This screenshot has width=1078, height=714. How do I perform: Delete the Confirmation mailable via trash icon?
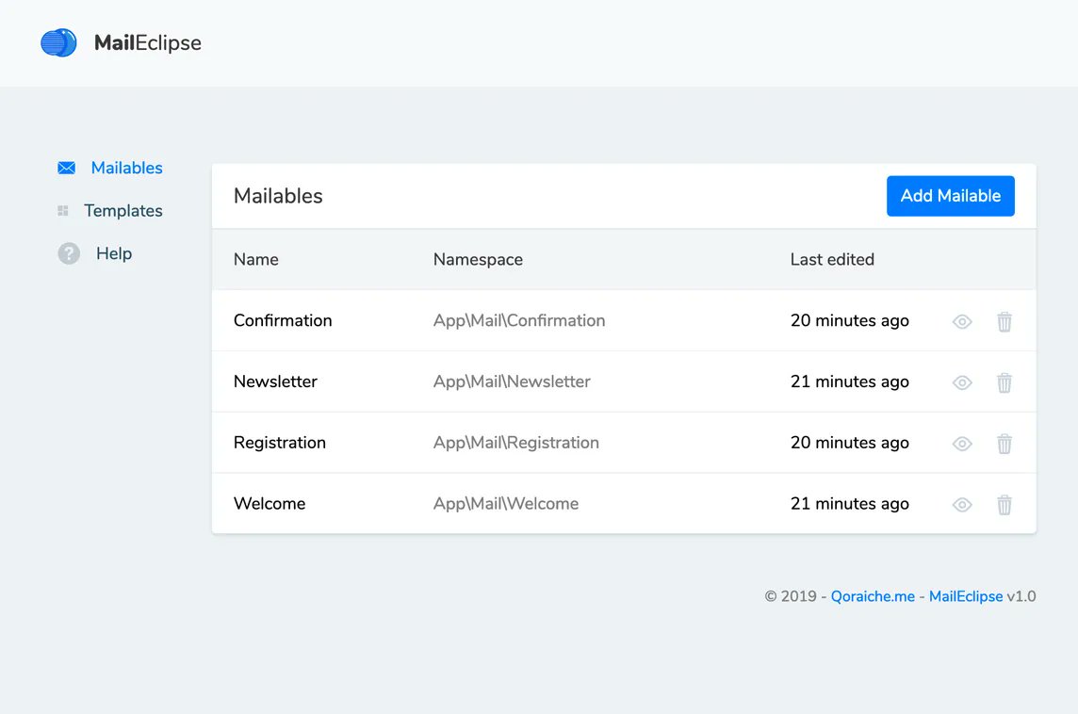click(1004, 321)
